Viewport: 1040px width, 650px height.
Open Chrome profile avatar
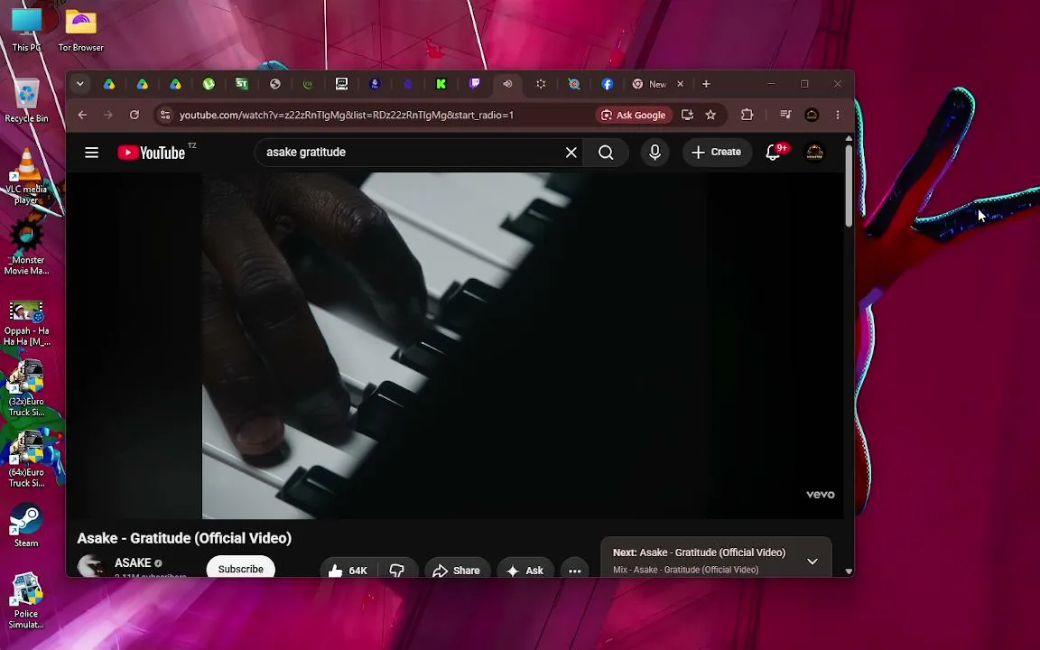pos(812,115)
